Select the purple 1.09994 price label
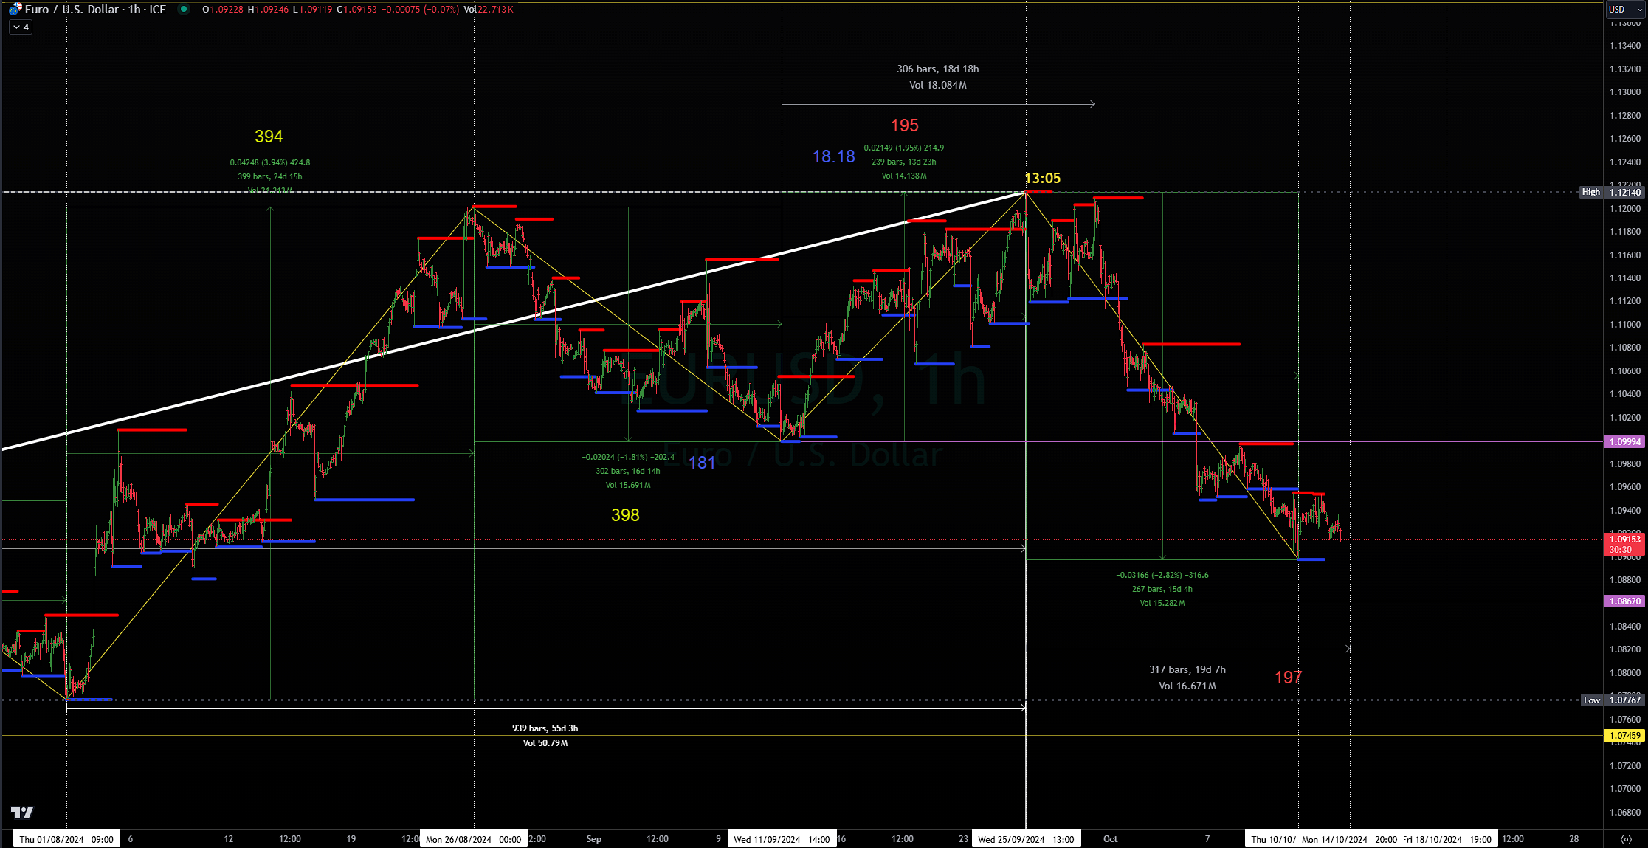 1624,442
